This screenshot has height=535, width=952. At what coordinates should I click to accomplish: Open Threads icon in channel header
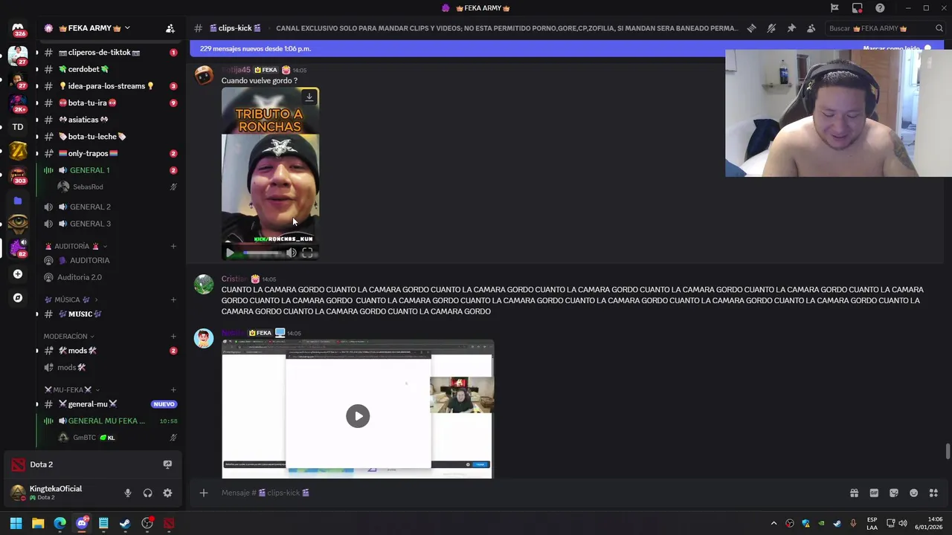(x=752, y=28)
